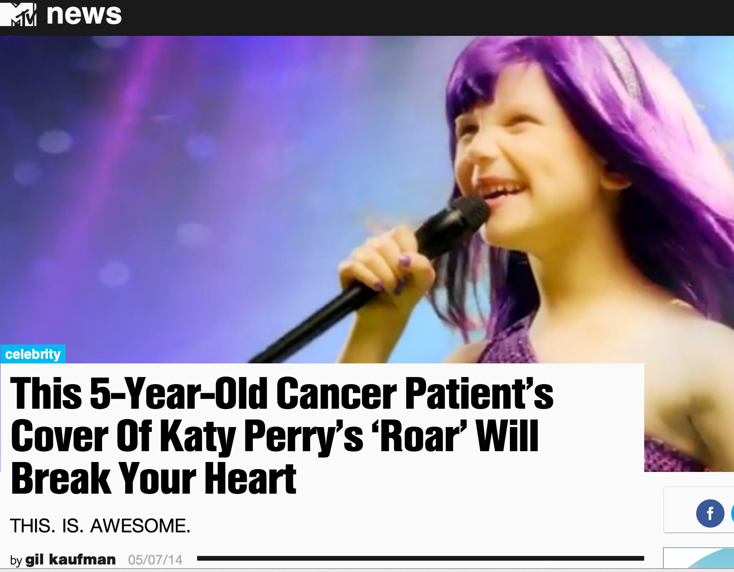View author gil kaufman's profile
Image resolution: width=734 pixels, height=572 pixels.
[70, 559]
